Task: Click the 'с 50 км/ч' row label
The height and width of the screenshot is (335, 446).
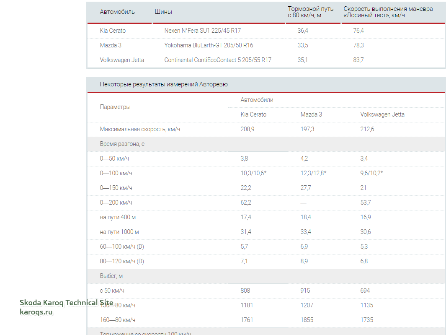Action: [x=112, y=291]
